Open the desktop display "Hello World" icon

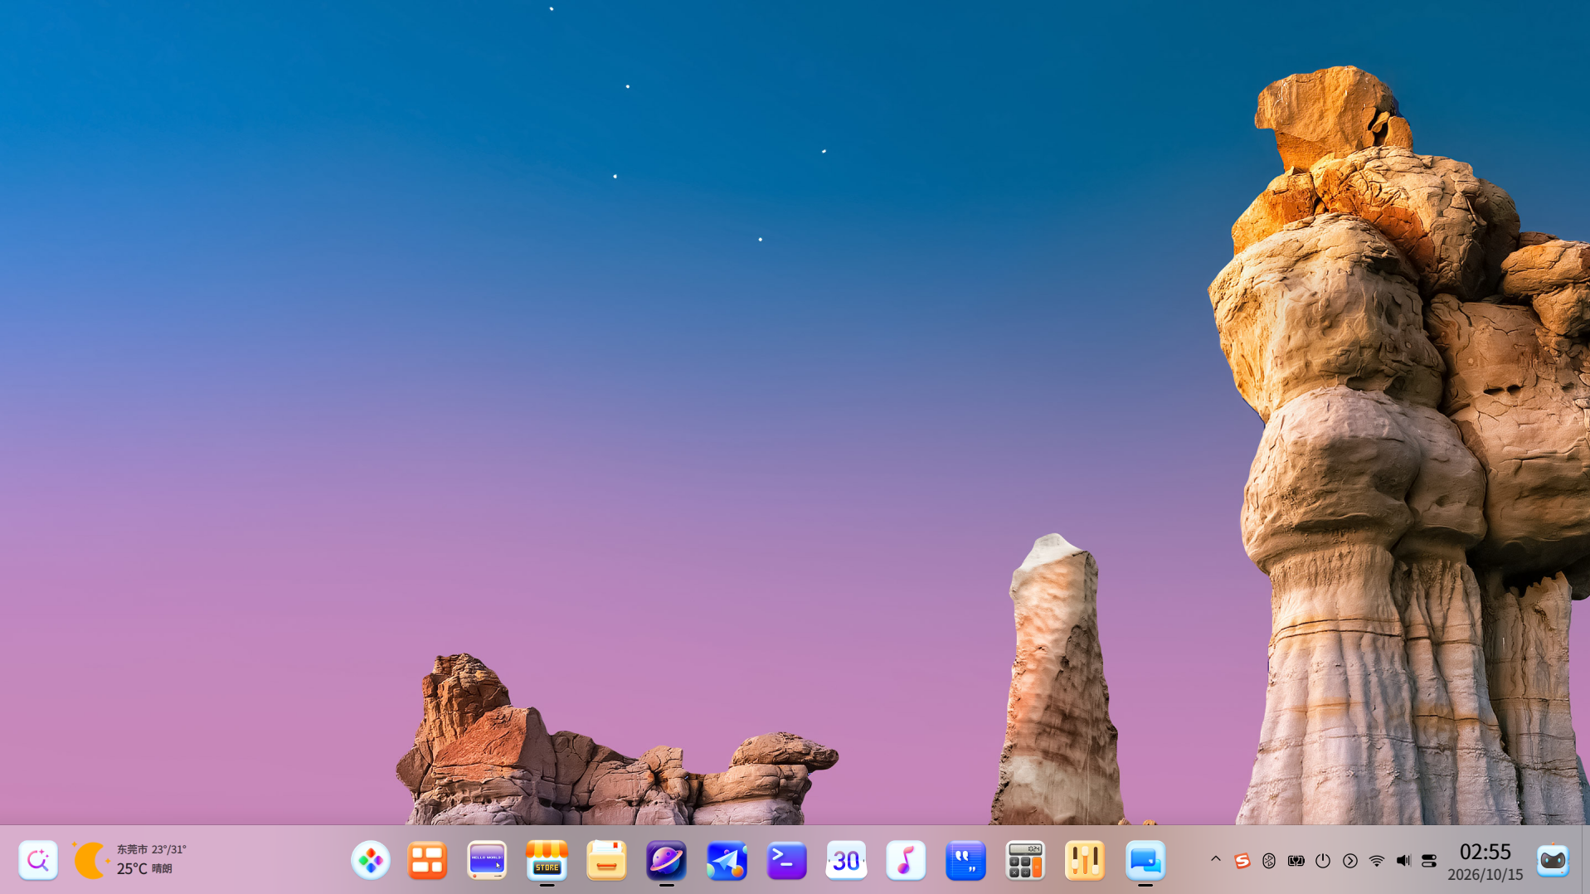pyautogui.click(x=487, y=860)
